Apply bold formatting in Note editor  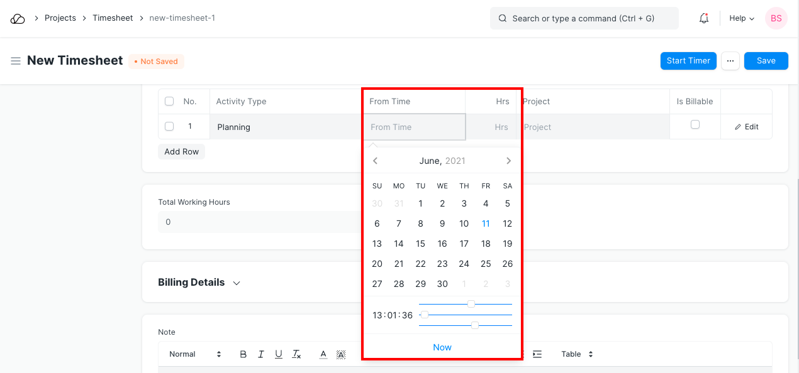click(x=243, y=354)
